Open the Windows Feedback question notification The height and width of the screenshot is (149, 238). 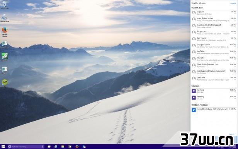(x=214, y=110)
